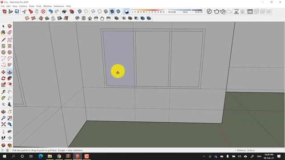
Task: Adjust the shadow time of day slider
Action: 185,11
